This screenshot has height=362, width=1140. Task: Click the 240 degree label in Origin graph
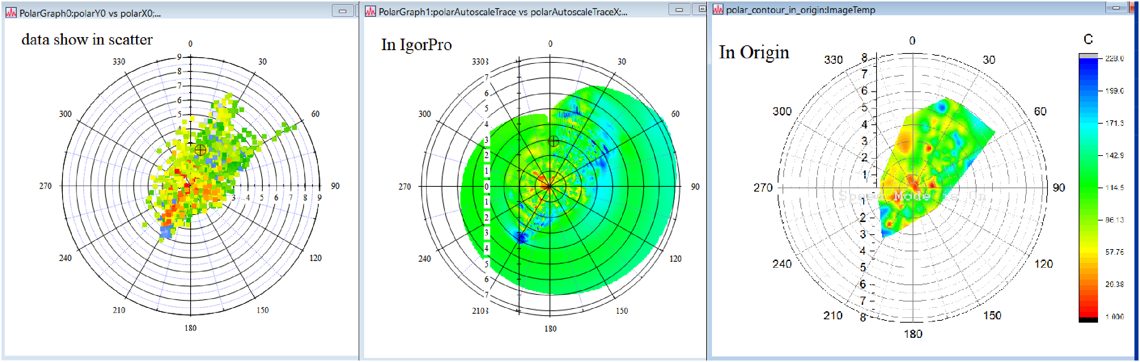point(782,264)
